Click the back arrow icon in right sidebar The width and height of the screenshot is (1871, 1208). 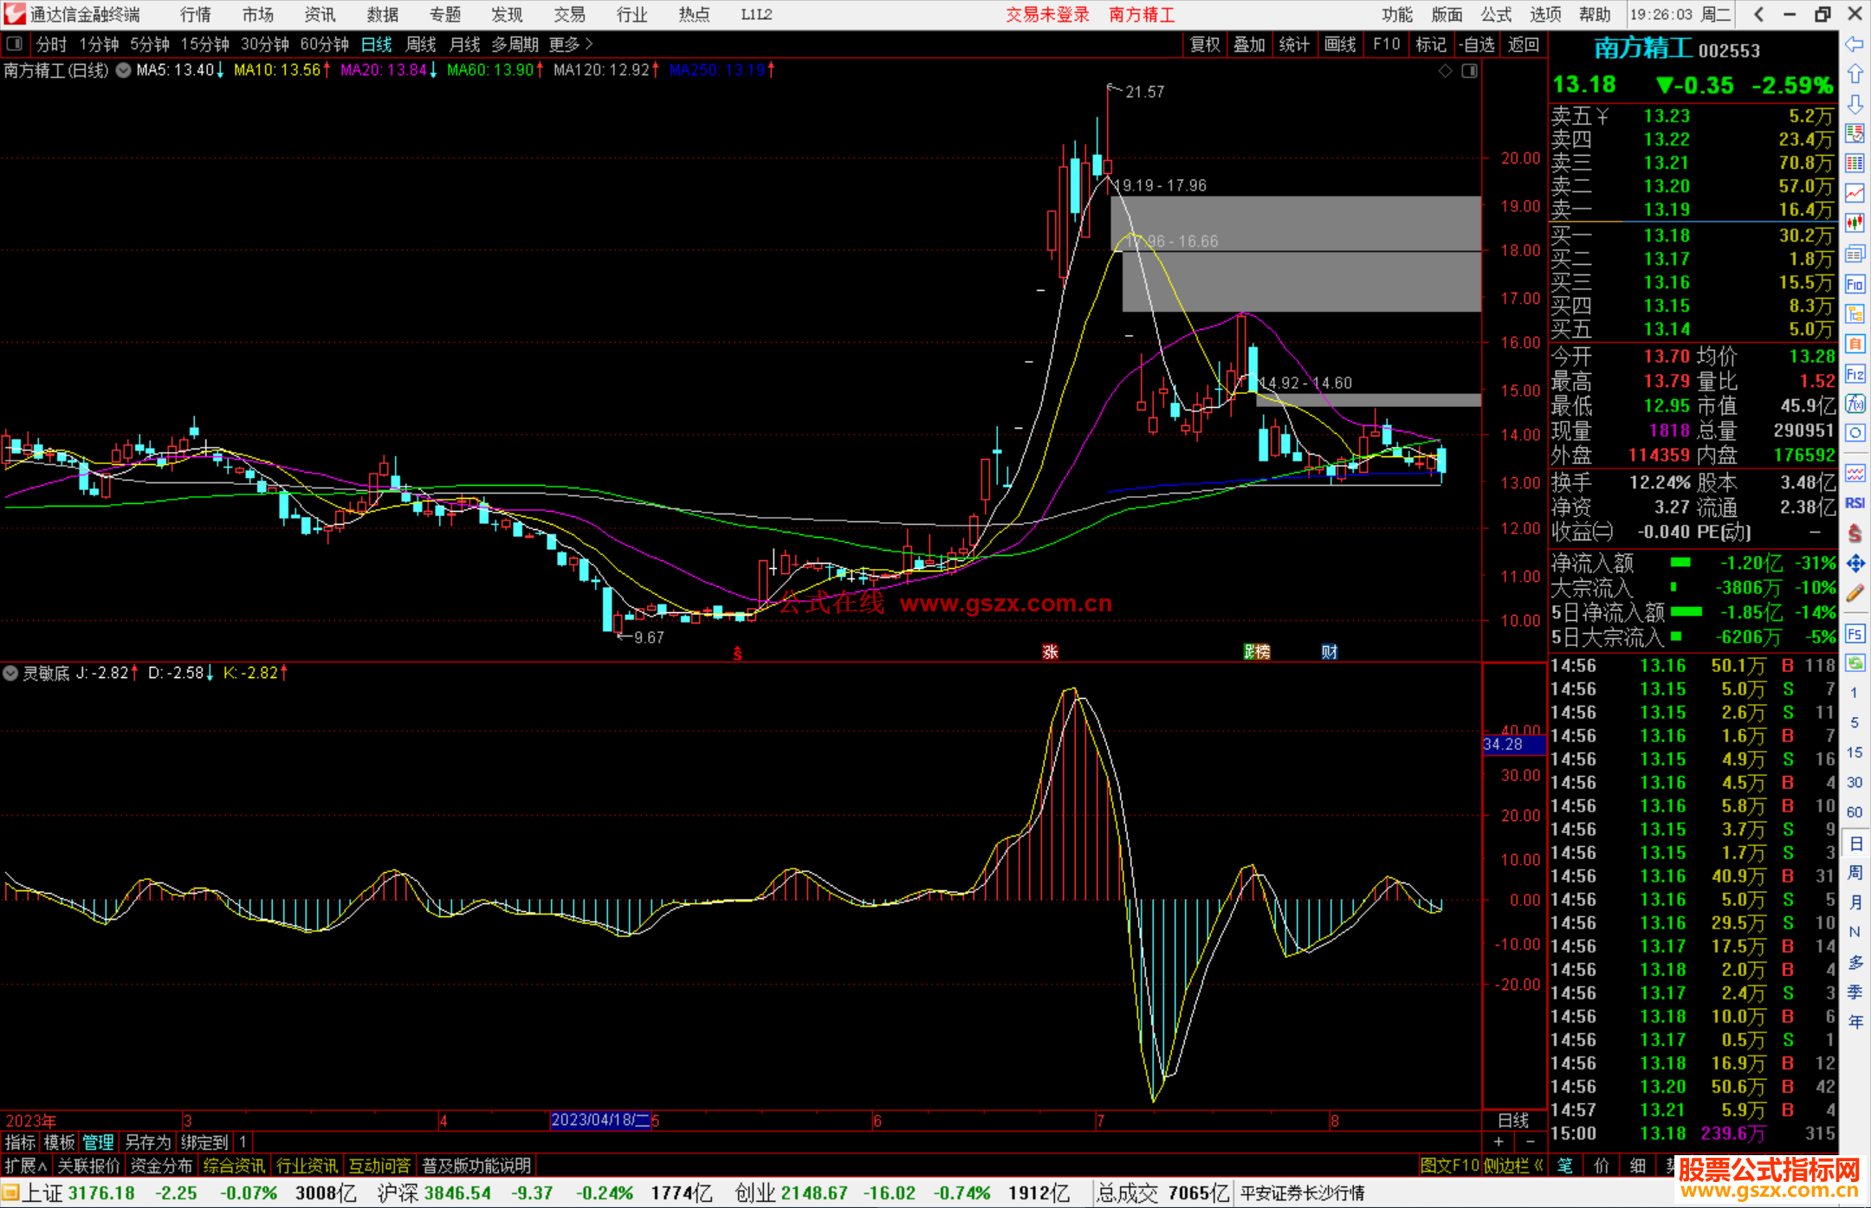pyautogui.click(x=1855, y=44)
